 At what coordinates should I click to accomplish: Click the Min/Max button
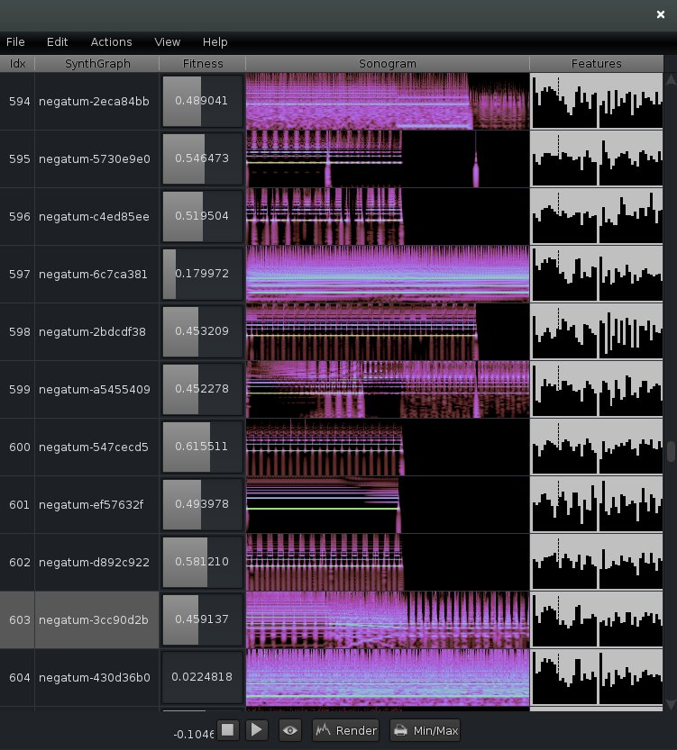coord(425,730)
